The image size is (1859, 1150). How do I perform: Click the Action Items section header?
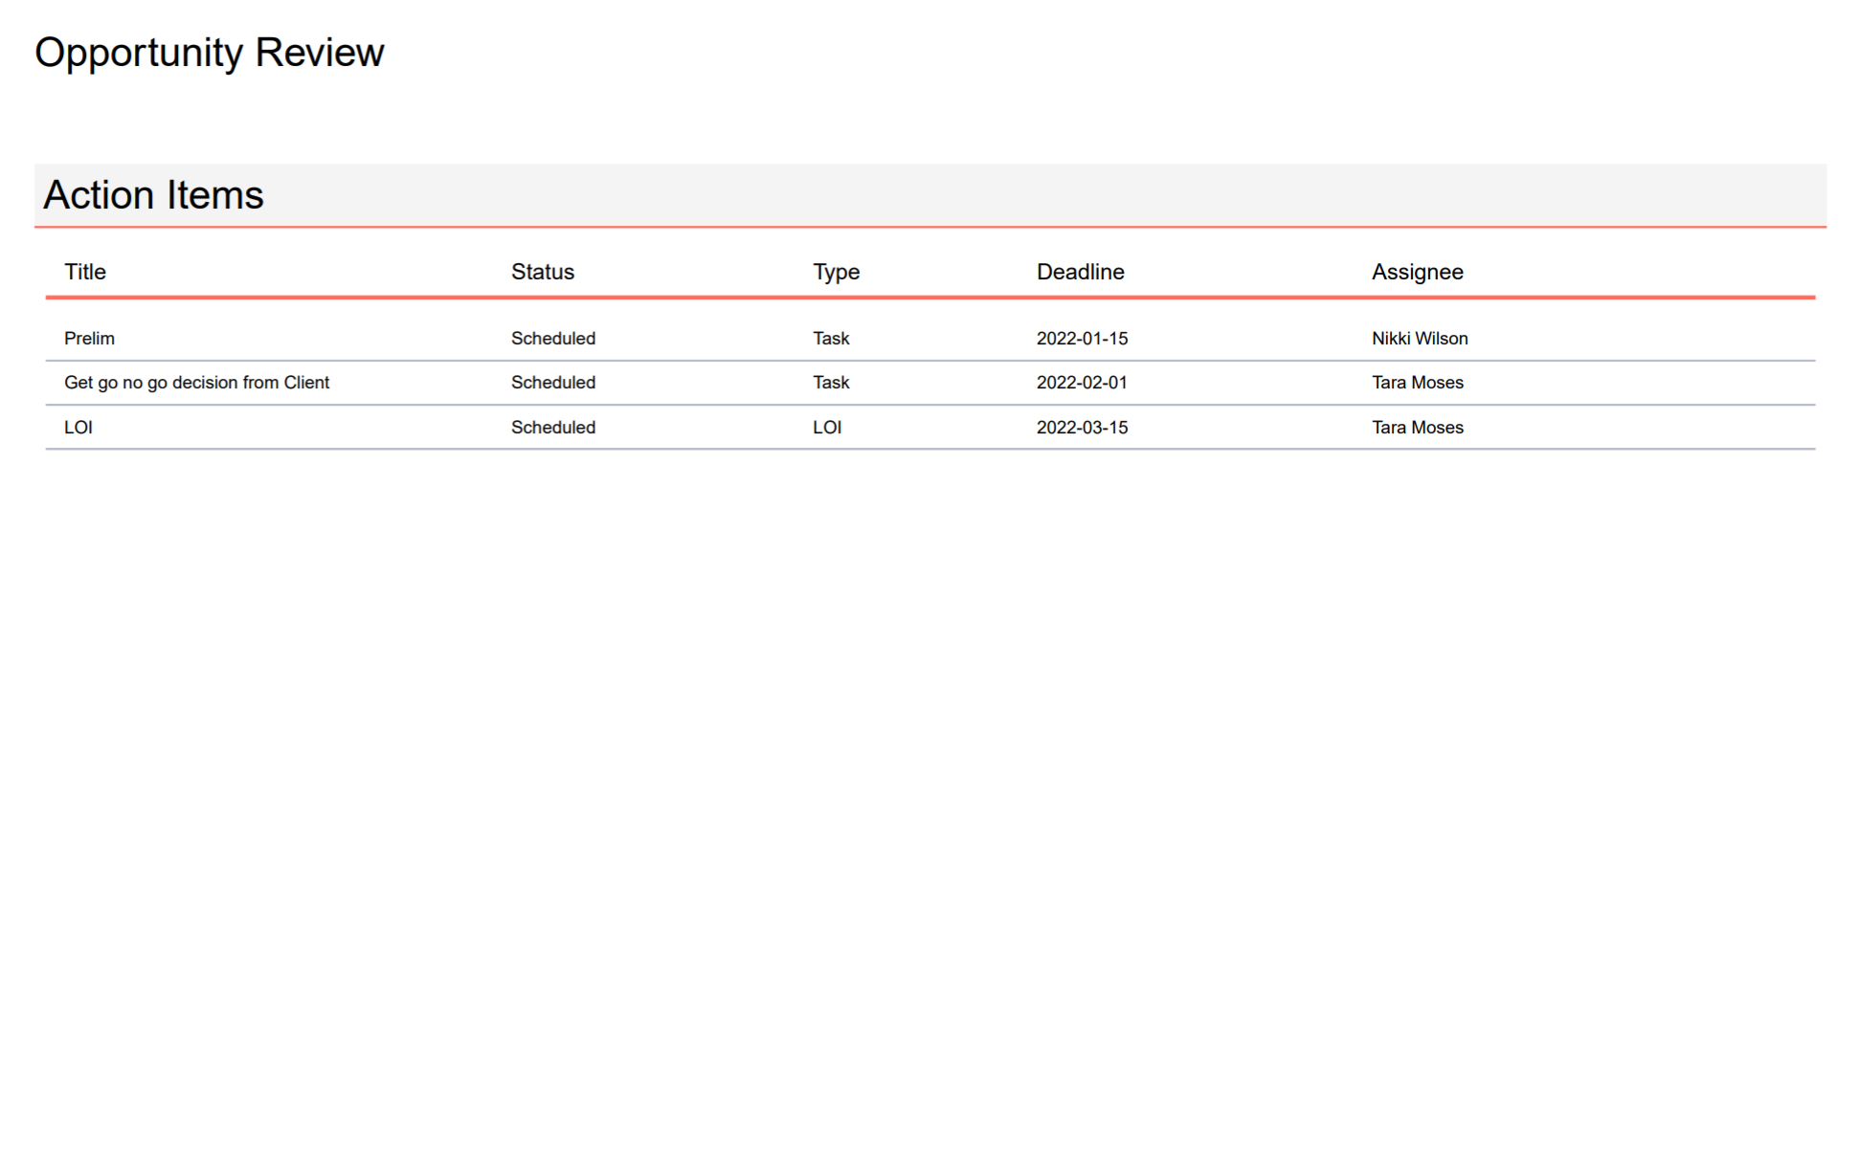pos(153,195)
